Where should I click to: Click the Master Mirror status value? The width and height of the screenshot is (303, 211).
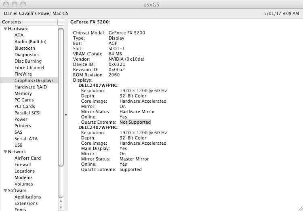tap(134, 159)
